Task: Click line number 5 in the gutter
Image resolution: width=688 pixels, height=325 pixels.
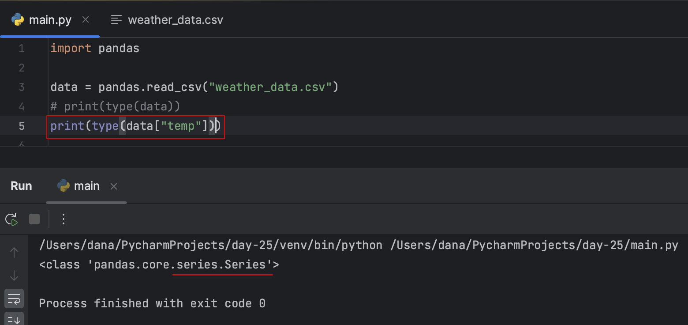Action: point(22,126)
